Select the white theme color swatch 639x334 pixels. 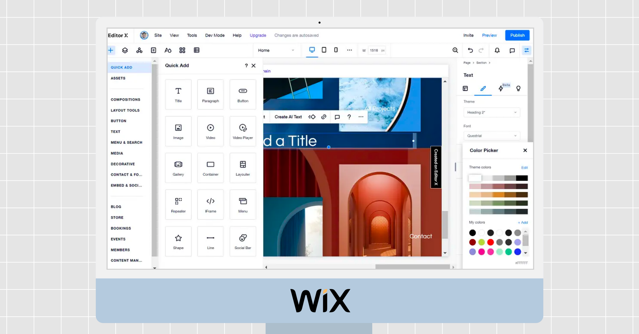[475, 178]
